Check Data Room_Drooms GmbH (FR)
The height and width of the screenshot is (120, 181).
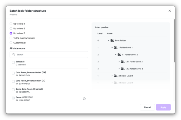(13, 73)
